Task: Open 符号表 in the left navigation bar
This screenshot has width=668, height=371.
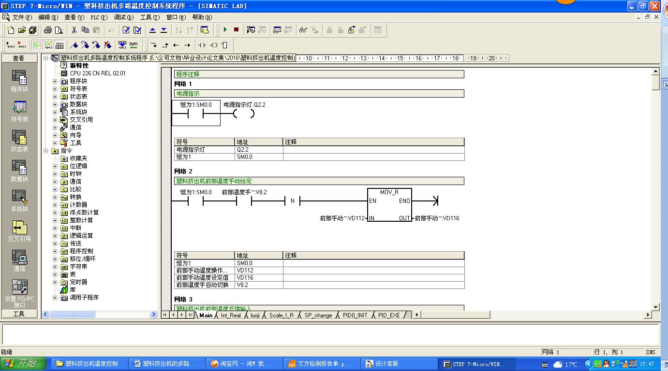Action: tap(20, 111)
